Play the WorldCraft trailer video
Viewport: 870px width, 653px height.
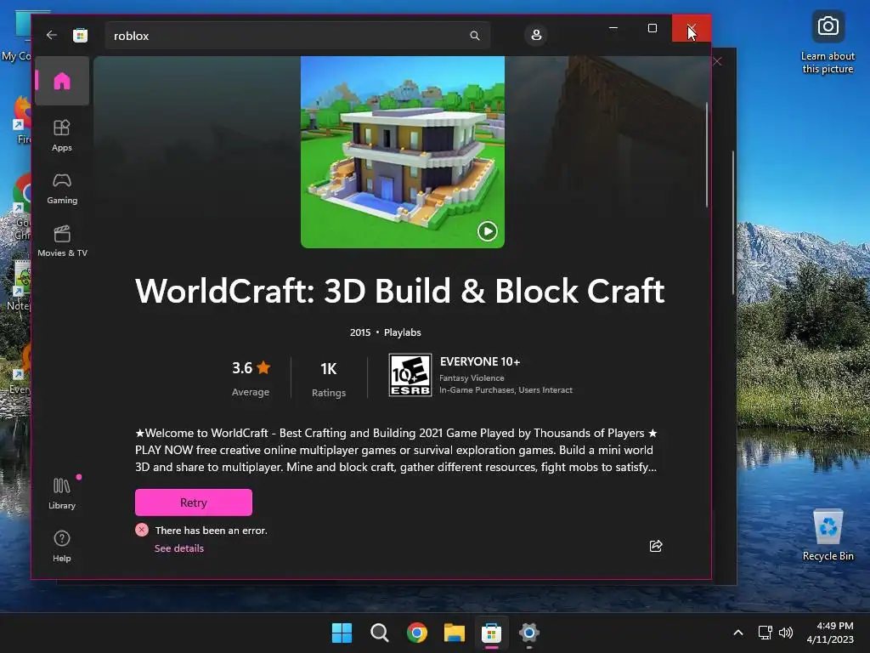point(488,231)
